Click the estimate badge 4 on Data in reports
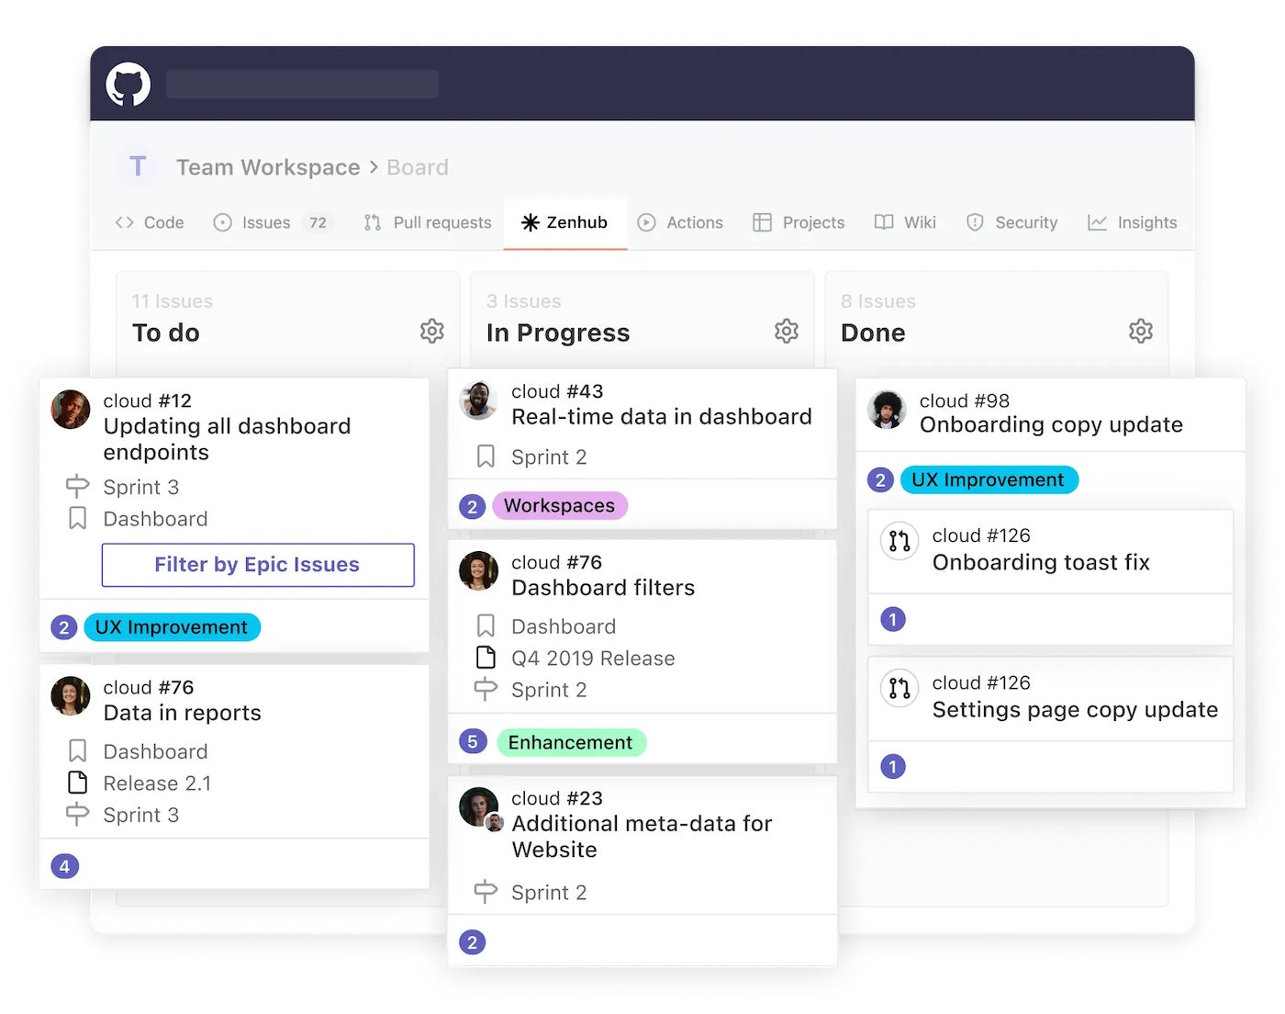This screenshot has height=1014, width=1285. (x=64, y=866)
